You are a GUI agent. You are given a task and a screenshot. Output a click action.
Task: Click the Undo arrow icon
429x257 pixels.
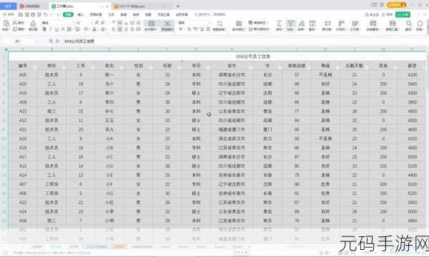tap(46, 14)
